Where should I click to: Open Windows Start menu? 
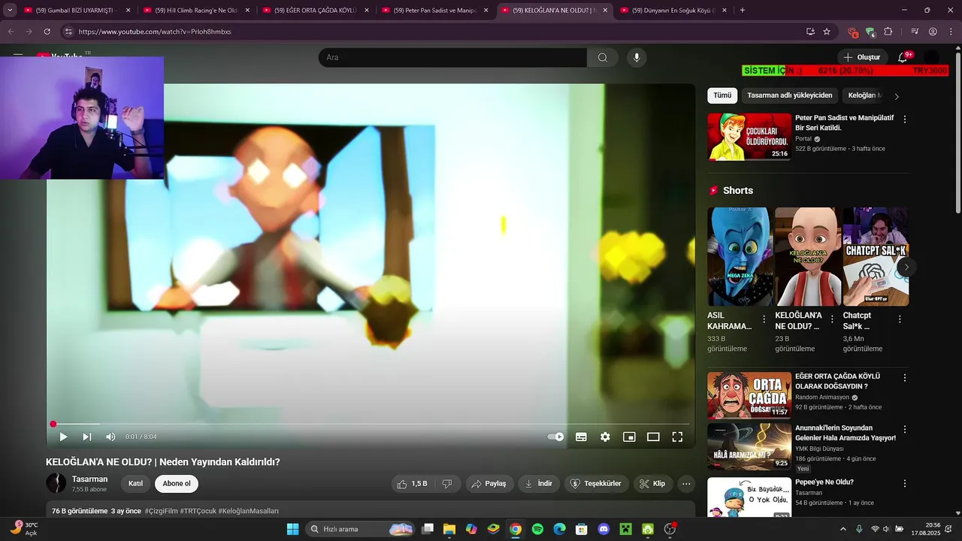[x=292, y=529]
